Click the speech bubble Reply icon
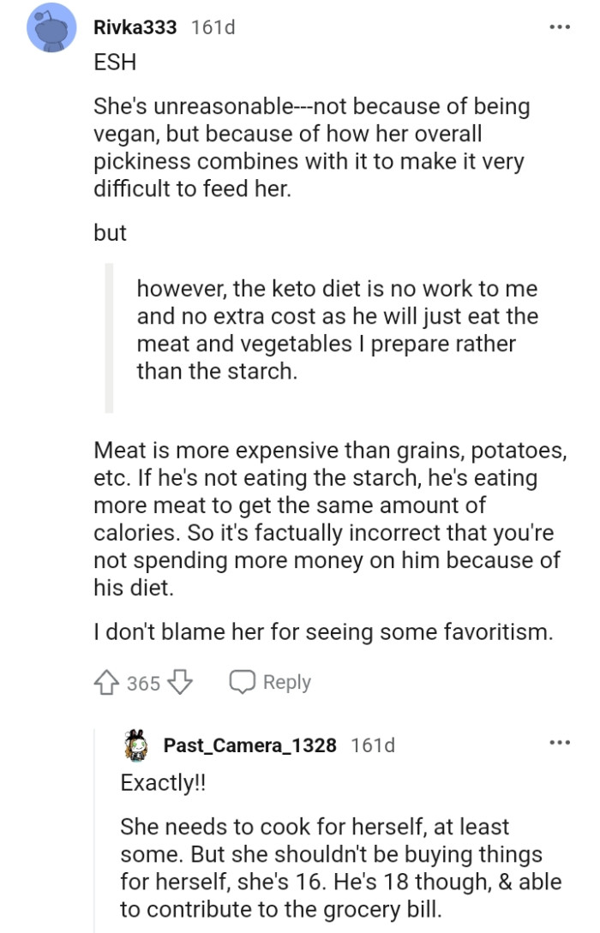The width and height of the screenshot is (600, 933). (x=243, y=681)
